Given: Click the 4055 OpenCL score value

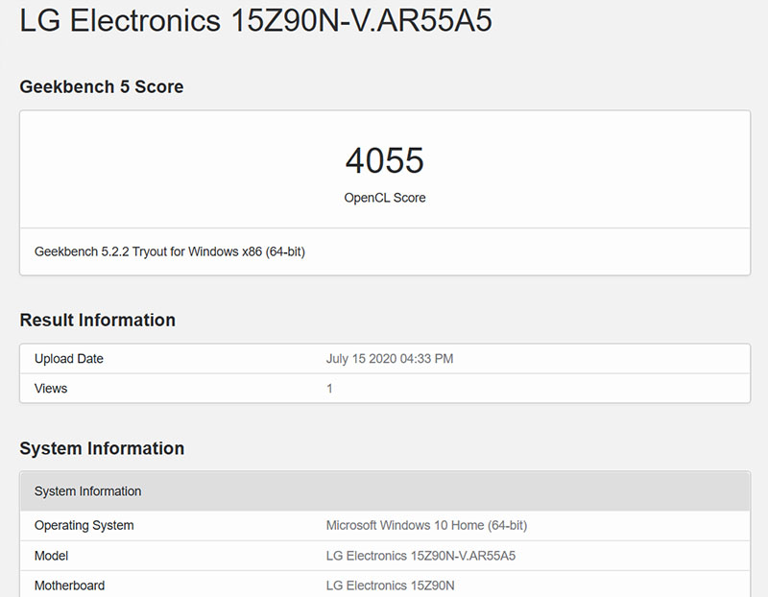Looking at the screenshot, I should 384,159.
